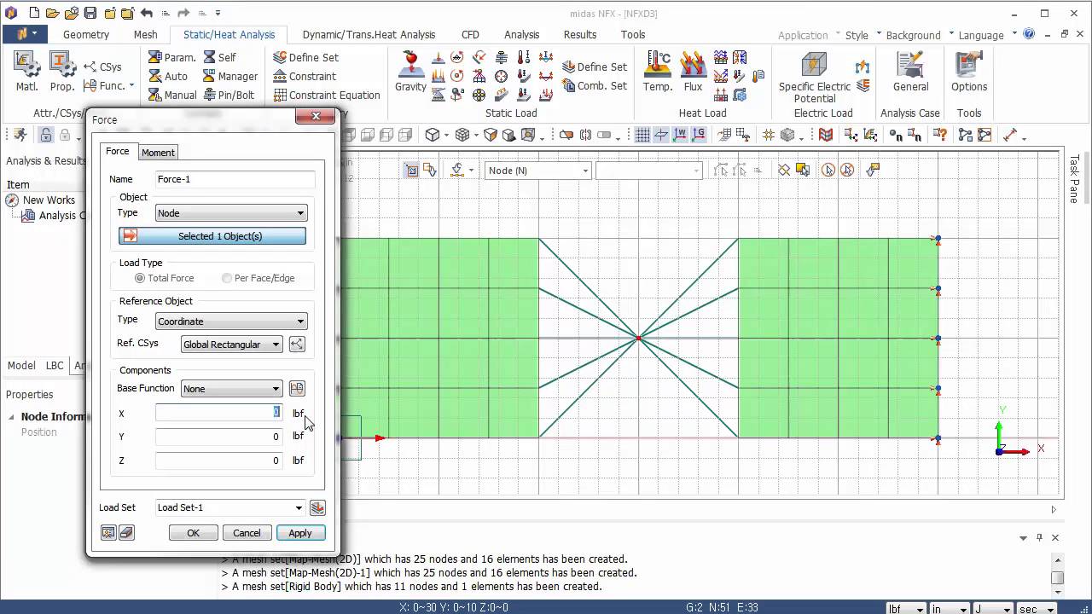Open the Options tool
This screenshot has height=614, width=1092.
pyautogui.click(x=969, y=72)
